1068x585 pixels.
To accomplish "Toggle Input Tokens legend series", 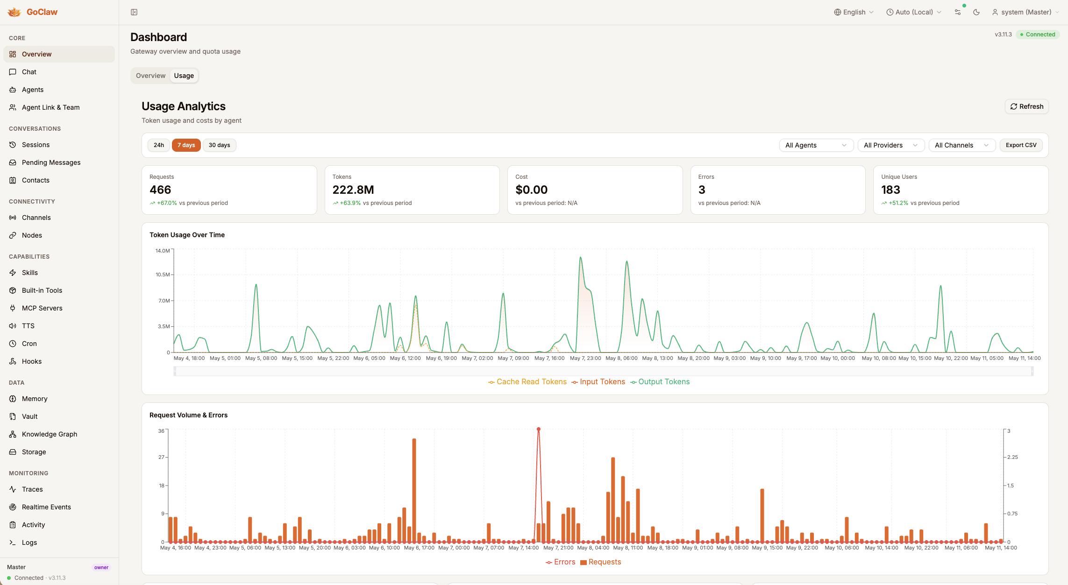I will [598, 382].
